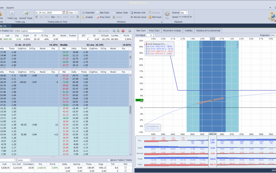
Task: Open the calendar picker in date field
Action: coord(64,13)
